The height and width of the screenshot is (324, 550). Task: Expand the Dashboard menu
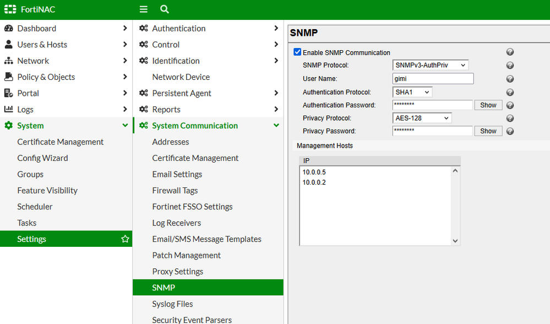pos(66,29)
